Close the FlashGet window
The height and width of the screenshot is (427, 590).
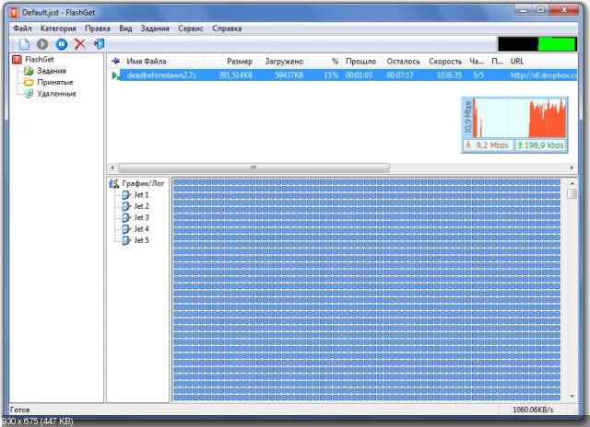click(563, 10)
